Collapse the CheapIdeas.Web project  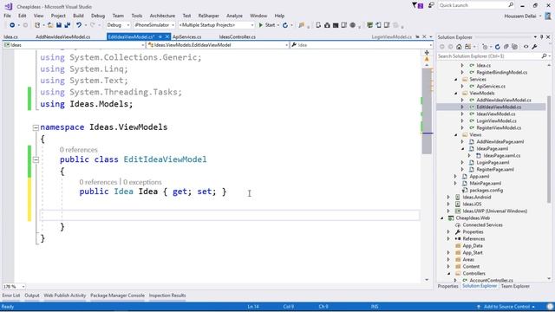(441, 218)
